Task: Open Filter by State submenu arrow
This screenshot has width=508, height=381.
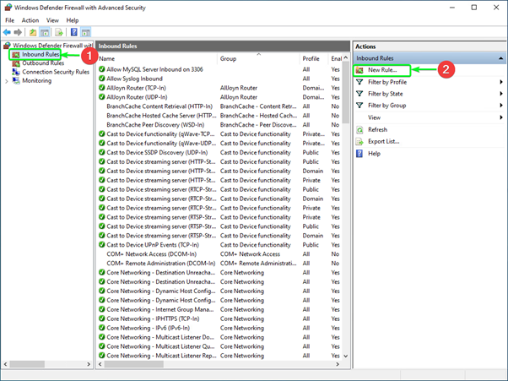Action: 501,94
